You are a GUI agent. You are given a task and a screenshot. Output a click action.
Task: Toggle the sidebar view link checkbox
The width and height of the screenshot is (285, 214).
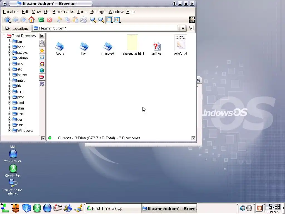tap(43, 138)
